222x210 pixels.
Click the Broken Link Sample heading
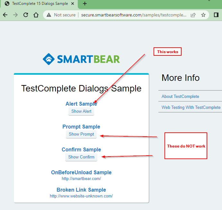(x=81, y=190)
